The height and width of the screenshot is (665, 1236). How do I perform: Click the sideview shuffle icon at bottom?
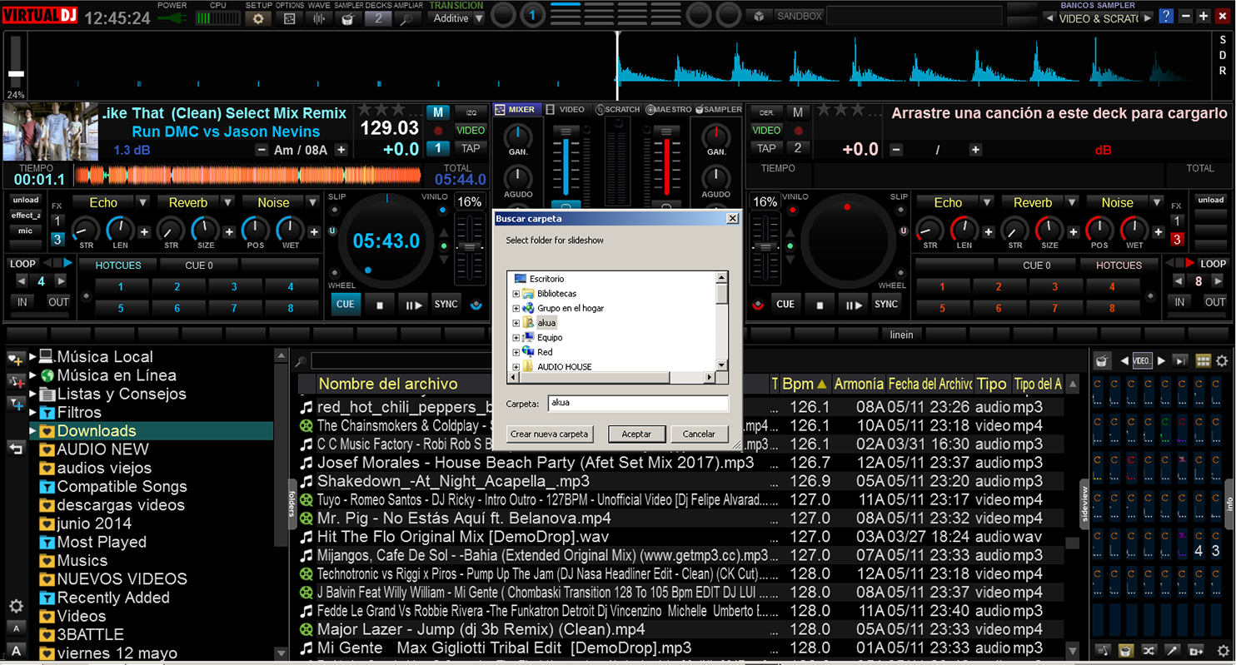tap(1149, 650)
